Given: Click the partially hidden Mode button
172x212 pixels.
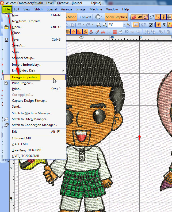Looking at the screenshot, I should (71, 17).
